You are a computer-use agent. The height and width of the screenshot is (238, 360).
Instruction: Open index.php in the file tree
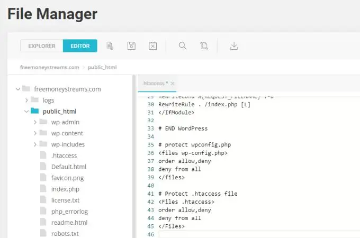66,189
